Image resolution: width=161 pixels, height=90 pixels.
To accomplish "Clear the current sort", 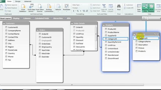I will pos(95,11).
